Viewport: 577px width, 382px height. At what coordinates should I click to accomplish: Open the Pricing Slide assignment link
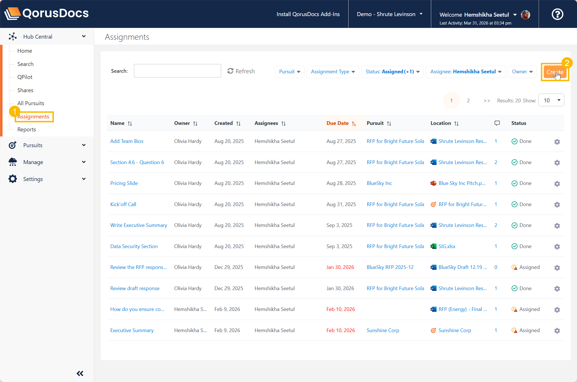coord(124,183)
